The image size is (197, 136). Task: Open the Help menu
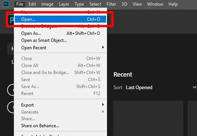point(173,4)
